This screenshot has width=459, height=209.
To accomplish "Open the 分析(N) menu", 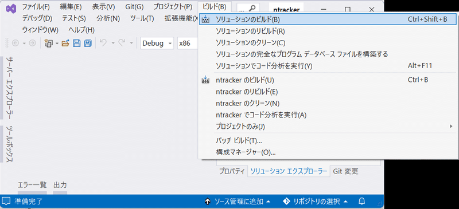I will pyautogui.click(x=108, y=18).
